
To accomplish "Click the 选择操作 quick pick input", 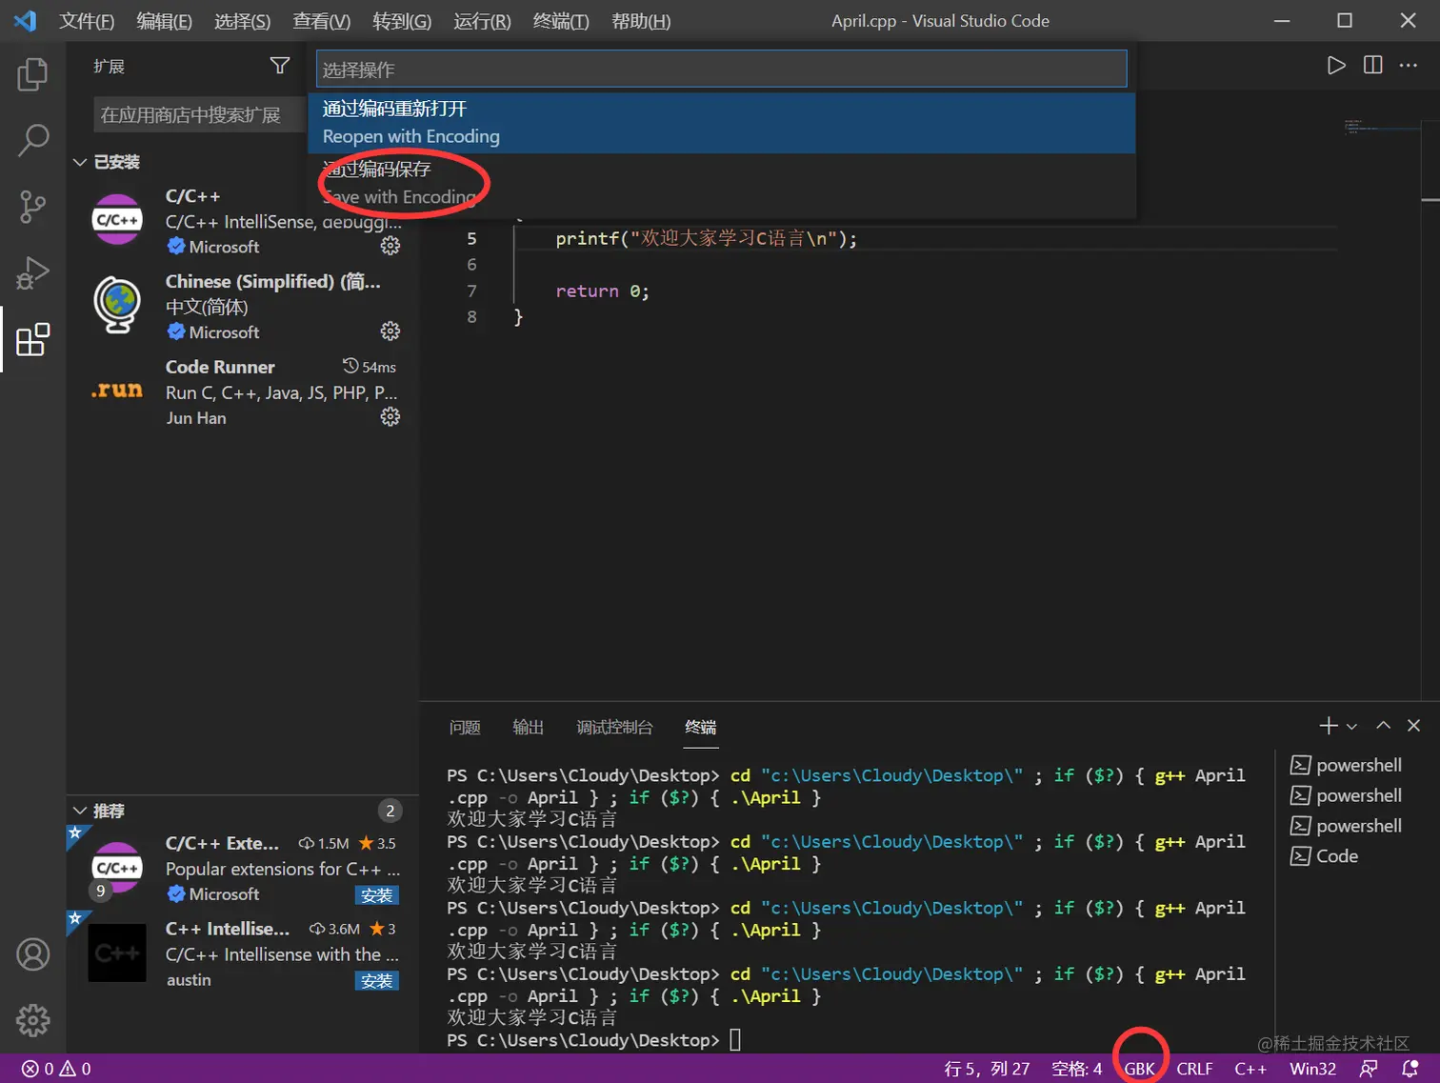I will tap(721, 69).
